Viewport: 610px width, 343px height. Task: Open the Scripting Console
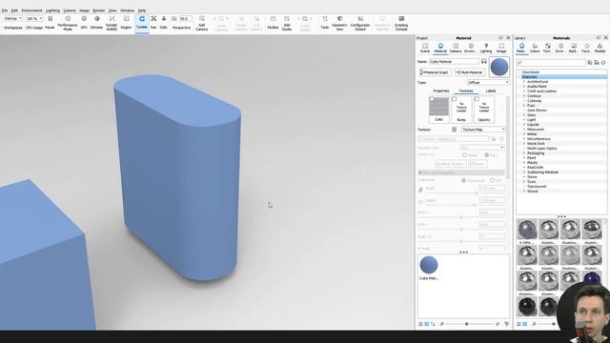coord(401,23)
